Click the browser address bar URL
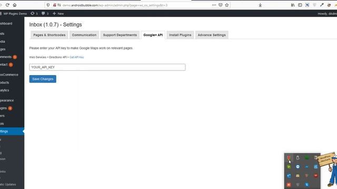 [115, 5]
